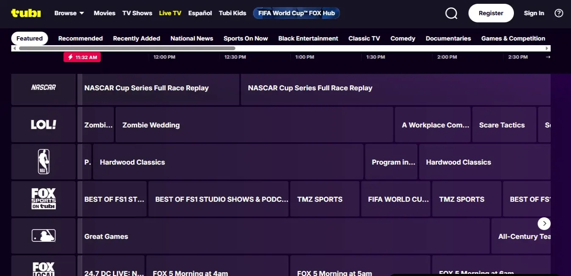This screenshot has width=571, height=276.
Task: Open the All-Century Team program
Action: [x=521, y=236]
